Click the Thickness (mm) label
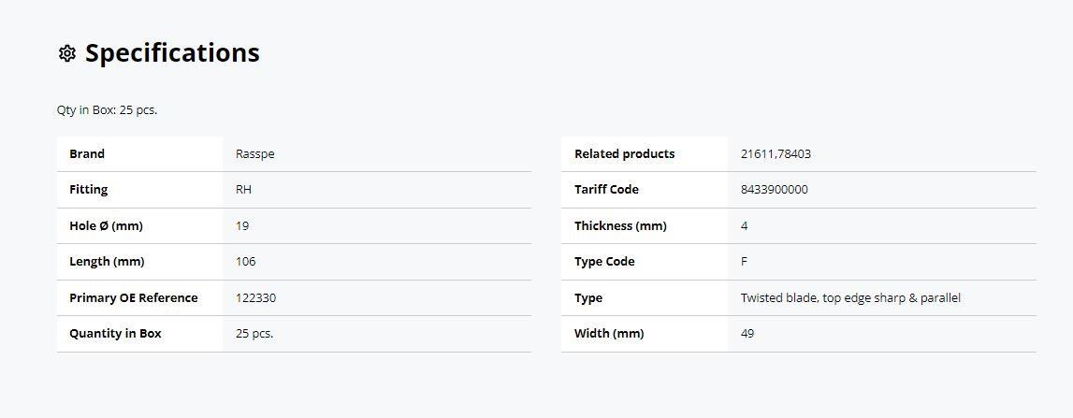Screen dimensions: 1073x418 [x=620, y=225]
